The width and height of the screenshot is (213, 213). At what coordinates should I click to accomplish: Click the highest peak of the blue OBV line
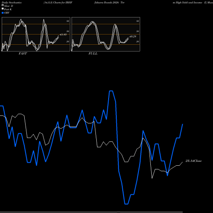(111, 91)
